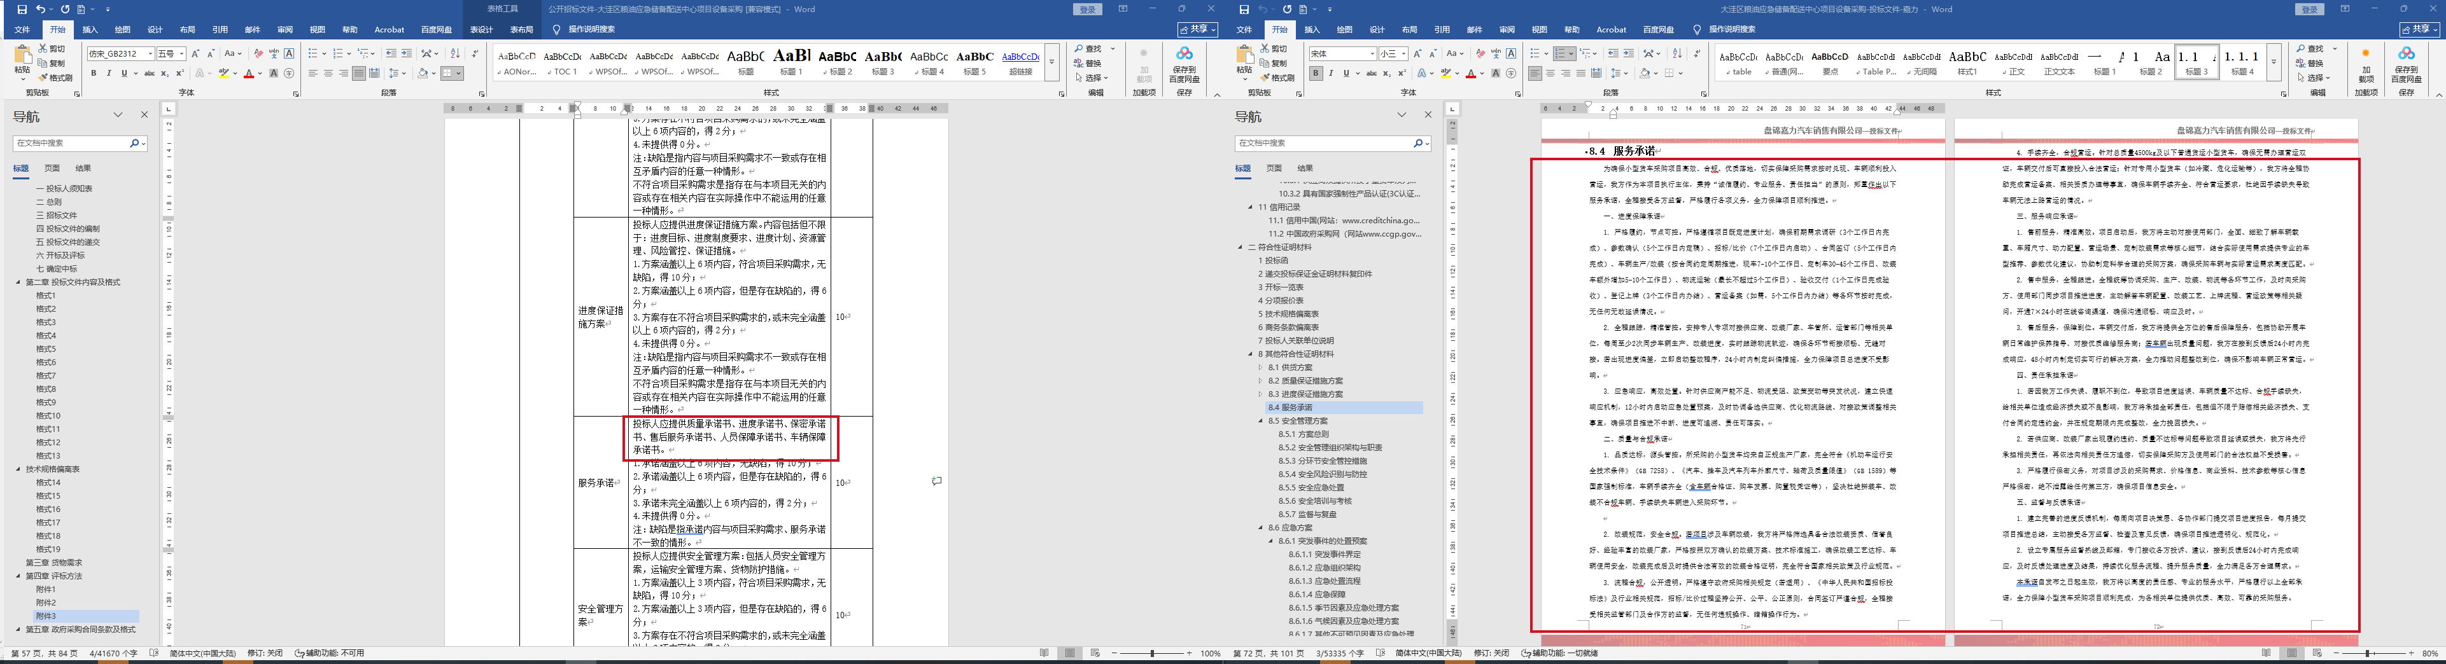Screen dimensions: 2446x664
Task: Click increase indent icon in left window
Action: tap(407, 54)
